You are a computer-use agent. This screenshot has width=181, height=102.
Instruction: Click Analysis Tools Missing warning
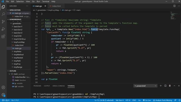(163, 100)
